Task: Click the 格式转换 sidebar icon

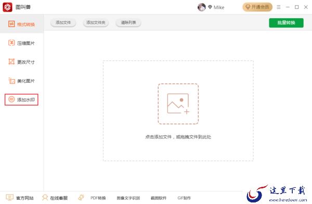Action: [11, 24]
